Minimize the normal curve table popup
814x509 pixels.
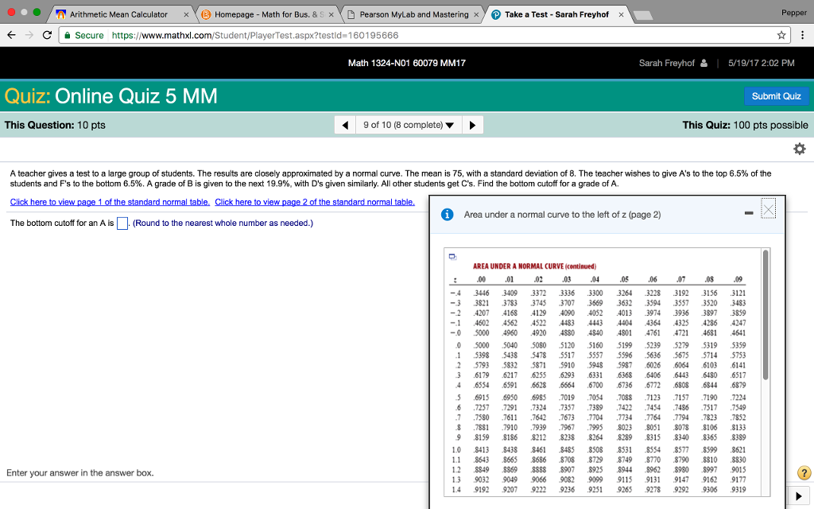click(x=747, y=213)
